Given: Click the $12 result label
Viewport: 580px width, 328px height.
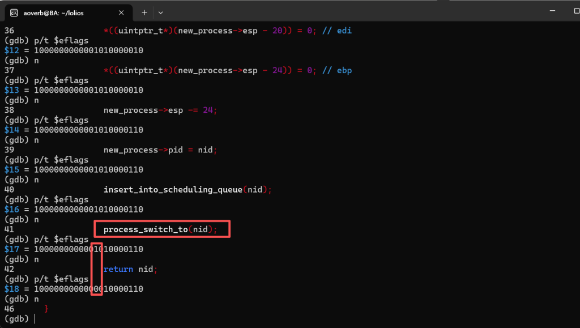Looking at the screenshot, I should tap(11, 50).
